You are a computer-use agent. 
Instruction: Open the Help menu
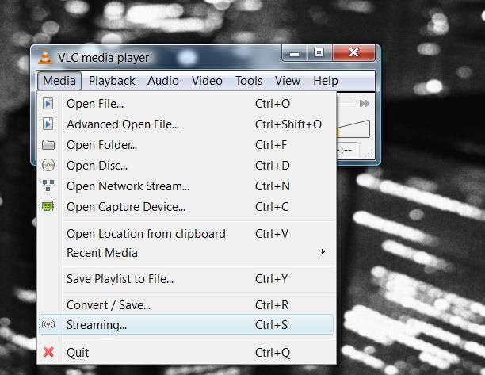pos(325,81)
